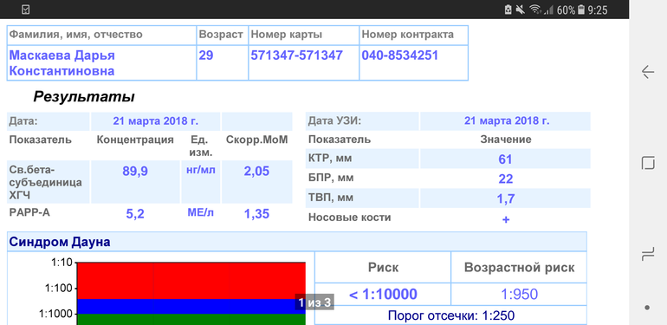Tap the battery saver status icon
Viewport: 667px width, 325px height.
508,10
